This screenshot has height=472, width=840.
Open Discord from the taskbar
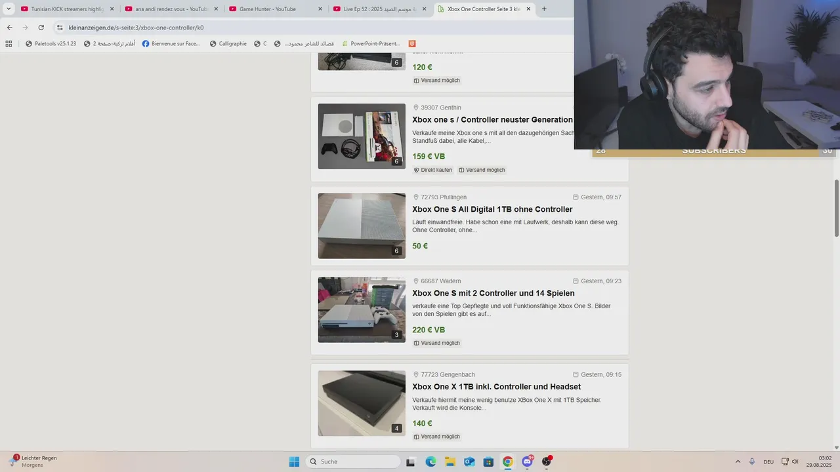[x=527, y=462]
